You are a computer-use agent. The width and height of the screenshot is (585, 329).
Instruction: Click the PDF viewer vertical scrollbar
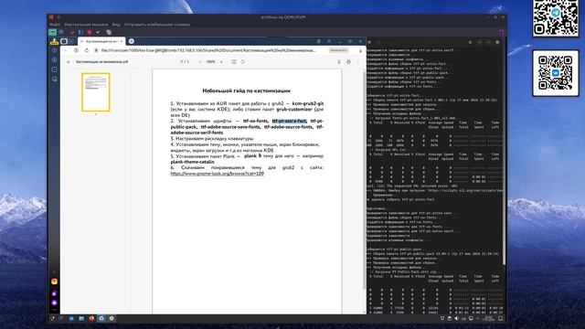[x=365, y=179]
